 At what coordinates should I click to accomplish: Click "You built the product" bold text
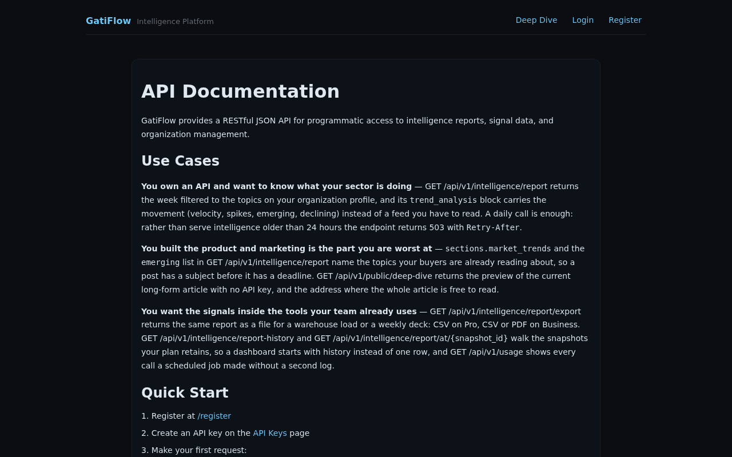click(x=287, y=248)
